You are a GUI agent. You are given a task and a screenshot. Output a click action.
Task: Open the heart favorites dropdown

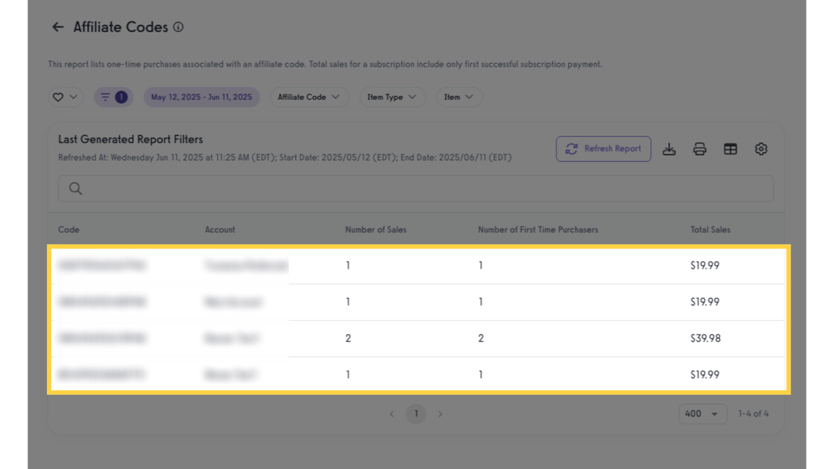(x=65, y=97)
